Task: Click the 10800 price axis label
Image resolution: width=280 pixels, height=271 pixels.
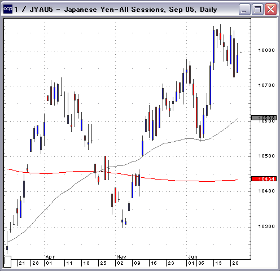Action: point(266,50)
